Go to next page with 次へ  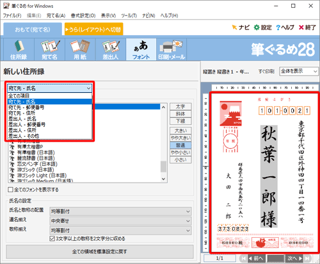pyautogui.click(x=294, y=258)
